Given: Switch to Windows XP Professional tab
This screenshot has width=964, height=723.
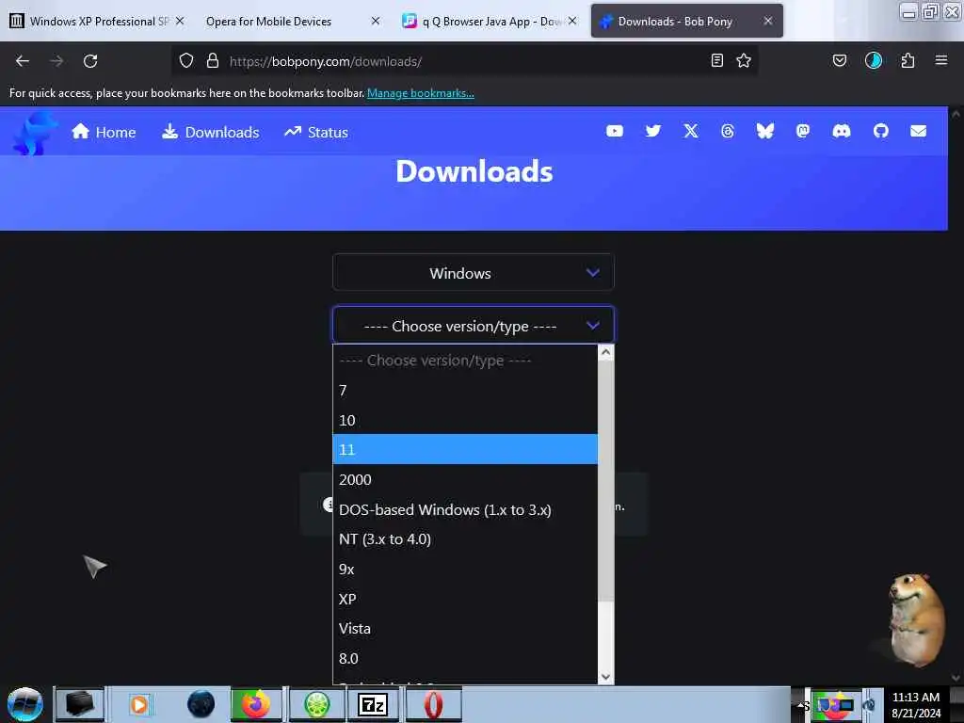Looking at the screenshot, I should tap(97, 21).
